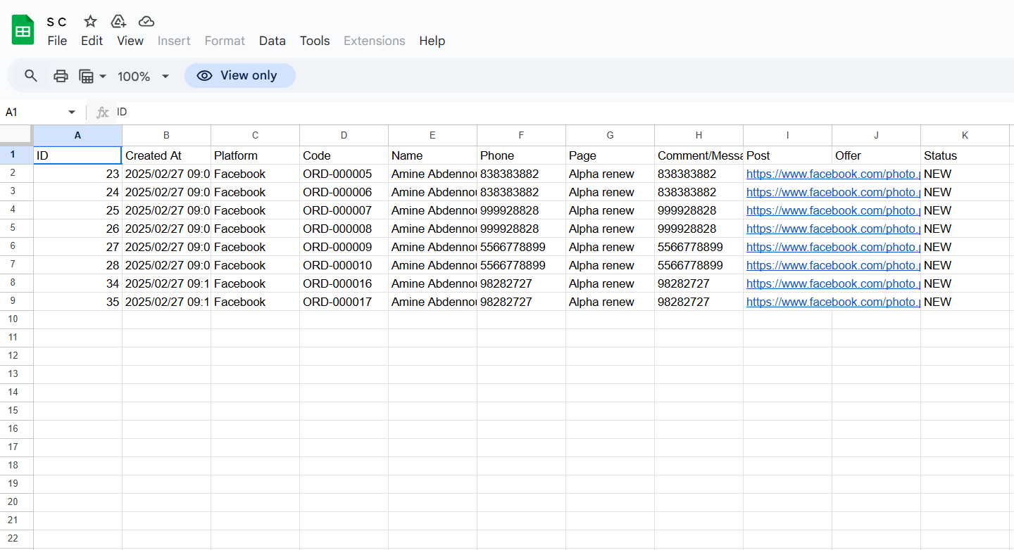Click the formula bar input showing ID
The image size is (1014, 550).
493,113
